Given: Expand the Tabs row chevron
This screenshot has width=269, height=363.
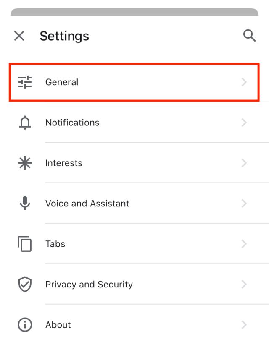Looking at the screenshot, I should (244, 244).
